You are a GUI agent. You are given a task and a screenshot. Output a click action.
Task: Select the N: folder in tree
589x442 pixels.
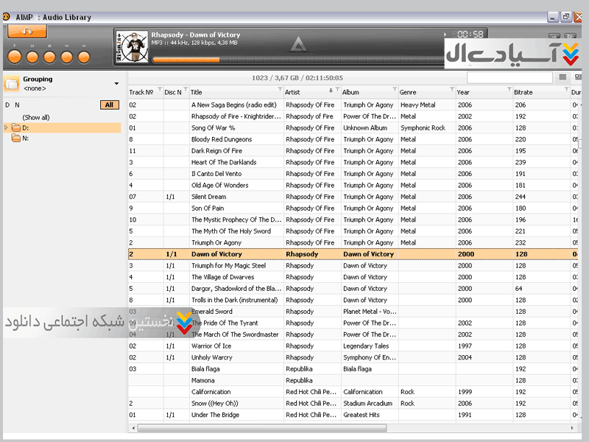(x=26, y=138)
